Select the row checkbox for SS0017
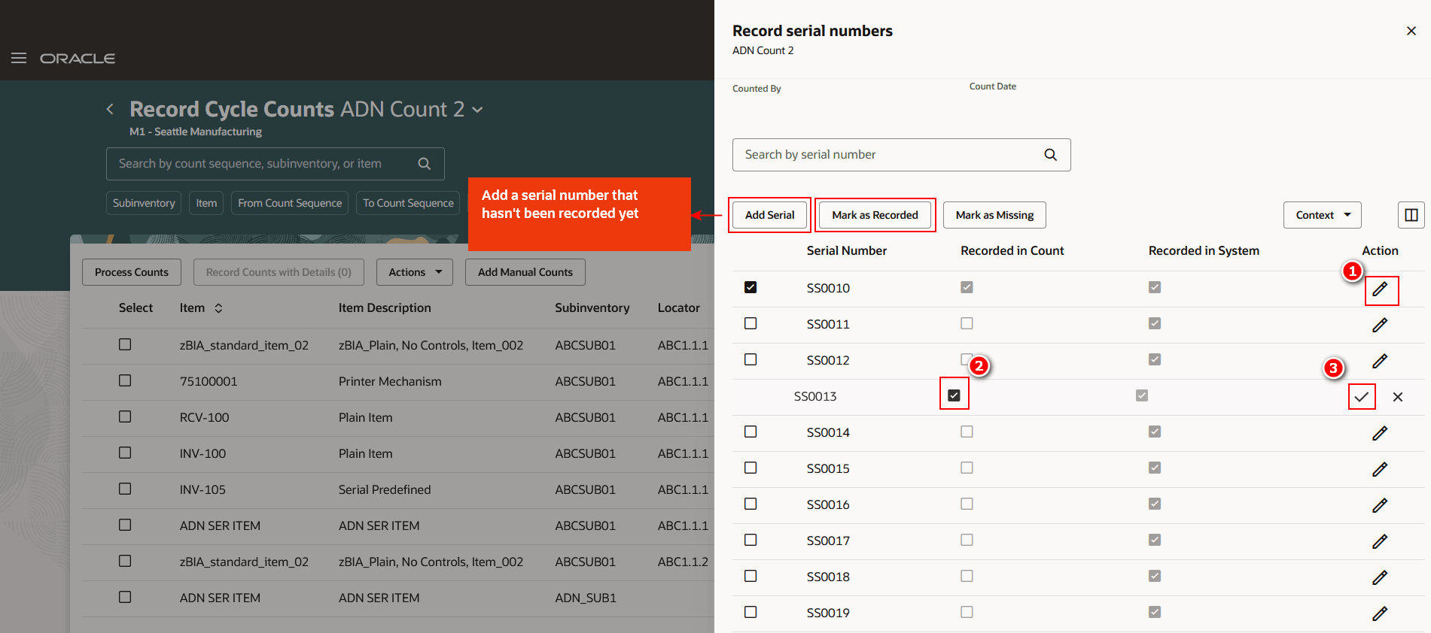The width and height of the screenshot is (1431, 633). point(751,540)
